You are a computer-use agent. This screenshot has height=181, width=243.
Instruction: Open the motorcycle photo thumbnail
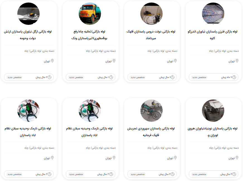151,111
